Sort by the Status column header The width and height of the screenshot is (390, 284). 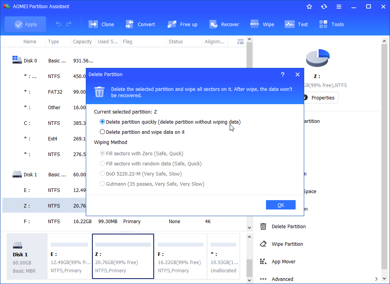(175, 41)
